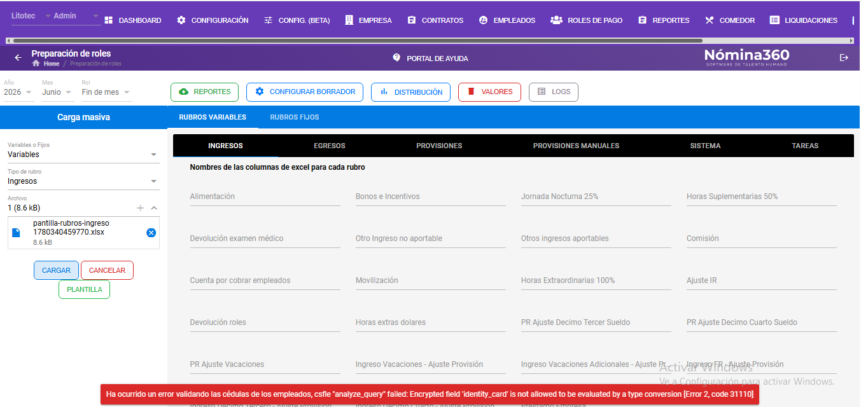Image resolution: width=861 pixels, height=407 pixels.
Task: Open the REPORTES menu in top bar
Action: click(663, 20)
